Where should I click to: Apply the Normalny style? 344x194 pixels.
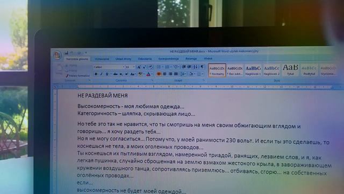pos(217,71)
